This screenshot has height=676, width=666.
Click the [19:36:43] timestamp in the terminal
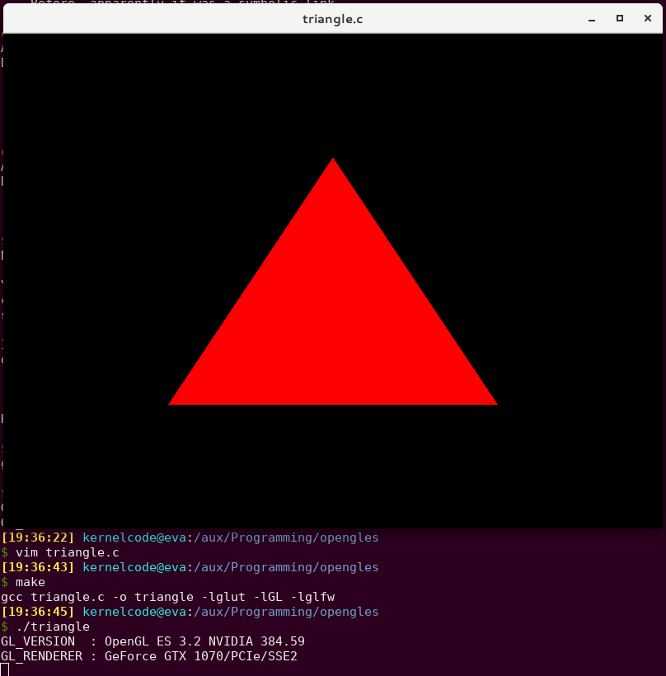click(38, 567)
